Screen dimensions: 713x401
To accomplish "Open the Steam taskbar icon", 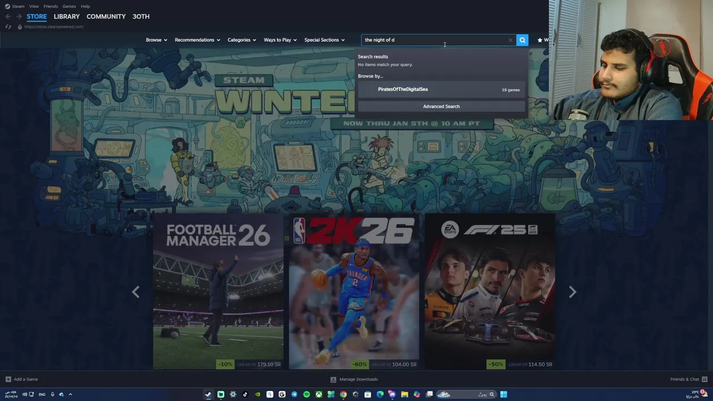I will 208,394.
